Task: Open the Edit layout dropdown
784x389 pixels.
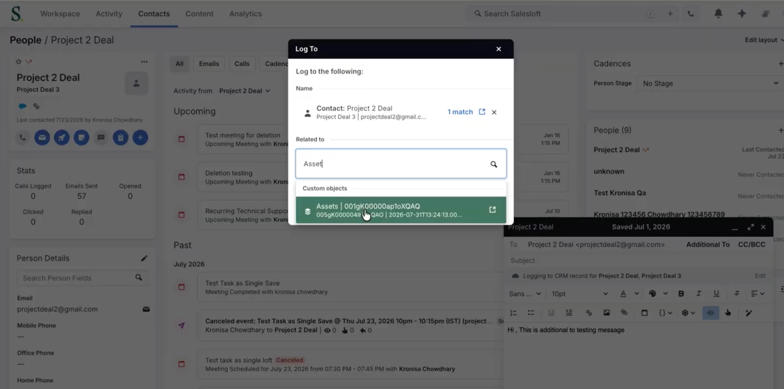Action: click(x=763, y=40)
